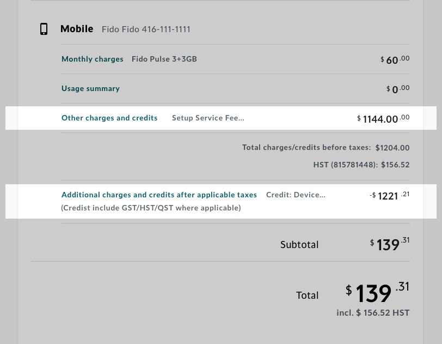Click the mobile phone icon
Screen dimensions: 442x344
point(44,29)
